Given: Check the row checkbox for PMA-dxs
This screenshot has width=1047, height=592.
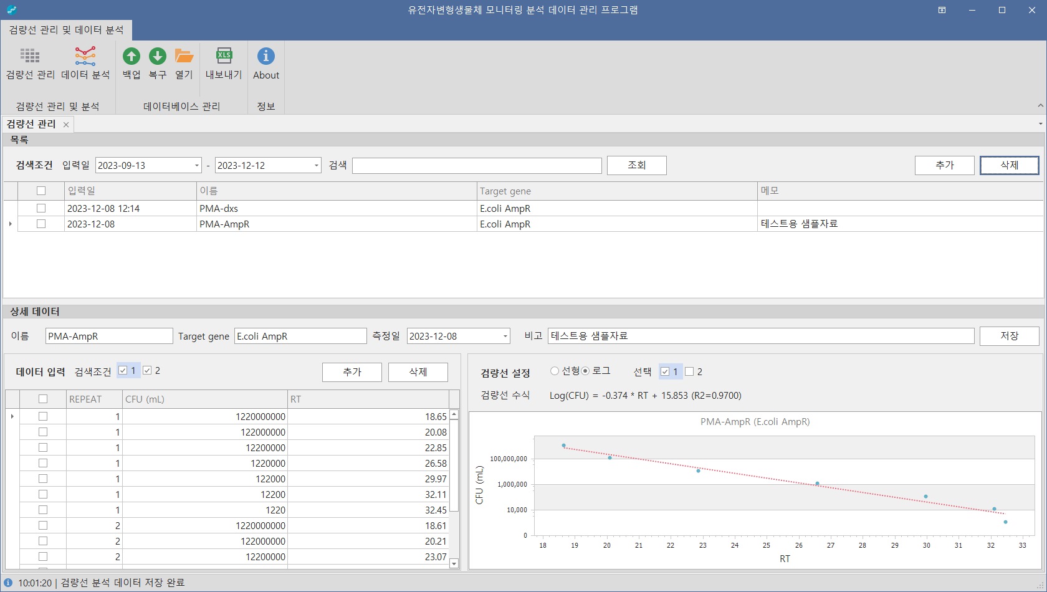Looking at the screenshot, I should pos(41,208).
